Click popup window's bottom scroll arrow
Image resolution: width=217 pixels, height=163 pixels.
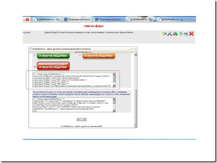point(135,126)
